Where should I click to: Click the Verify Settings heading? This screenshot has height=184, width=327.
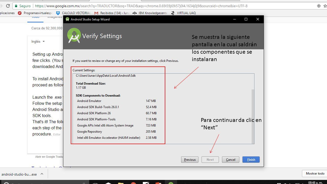[x=102, y=36]
